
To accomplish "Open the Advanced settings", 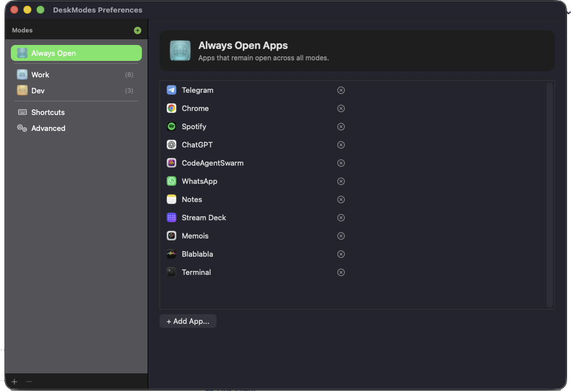I will [x=76, y=129].
